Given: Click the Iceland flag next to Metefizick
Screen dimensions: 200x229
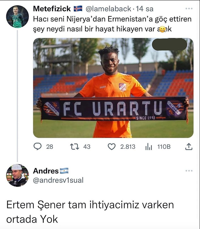Looking at the screenshot, I should coord(78,9).
